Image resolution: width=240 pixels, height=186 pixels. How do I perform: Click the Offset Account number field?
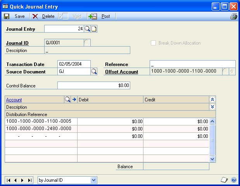coord(186,71)
